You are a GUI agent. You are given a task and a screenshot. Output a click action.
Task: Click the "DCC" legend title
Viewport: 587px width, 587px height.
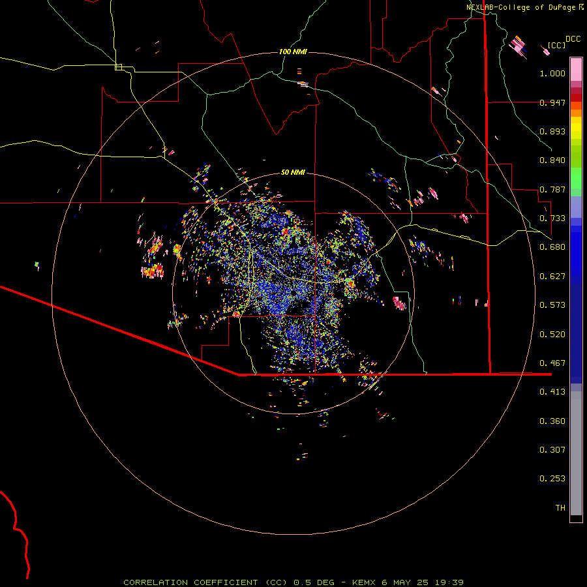[573, 39]
